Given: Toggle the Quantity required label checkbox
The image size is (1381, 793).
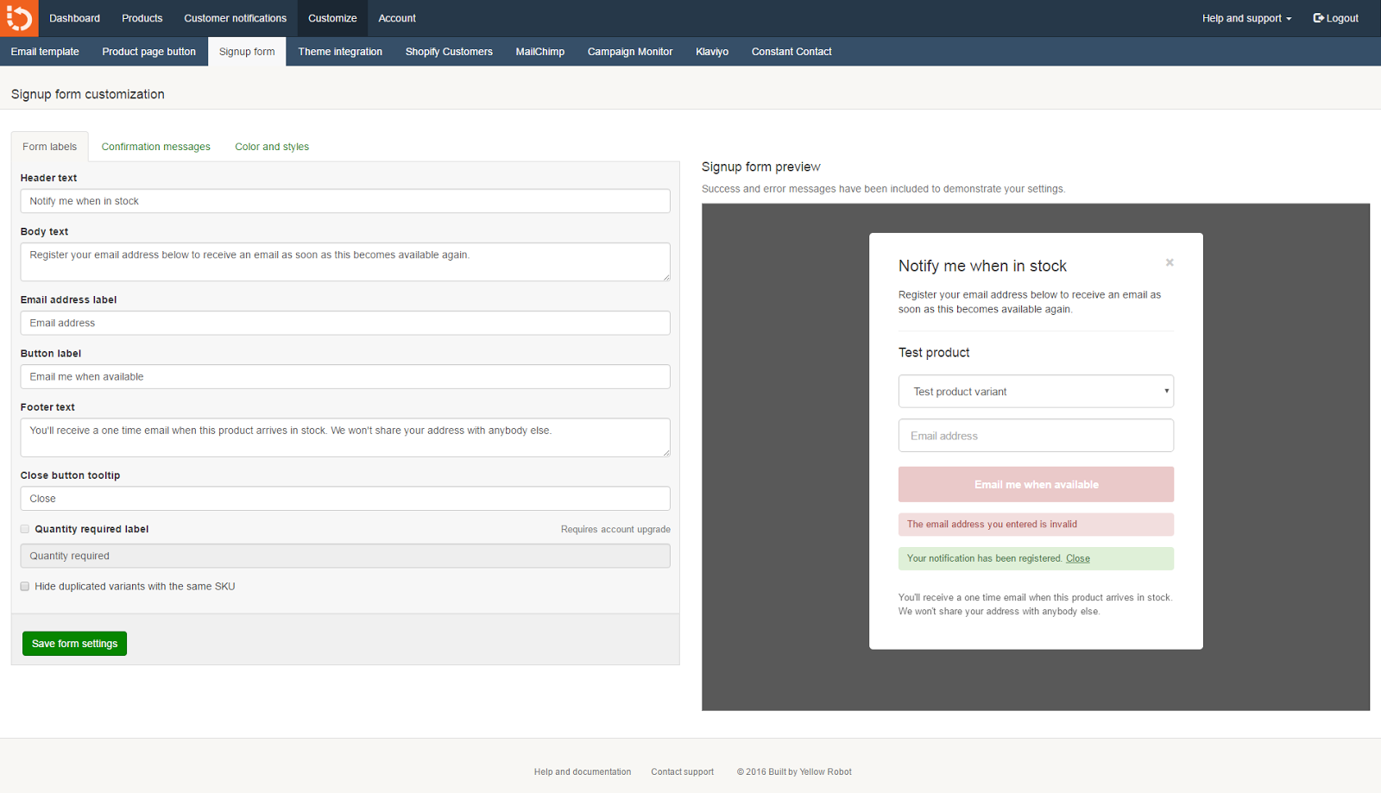Looking at the screenshot, I should tap(25, 529).
